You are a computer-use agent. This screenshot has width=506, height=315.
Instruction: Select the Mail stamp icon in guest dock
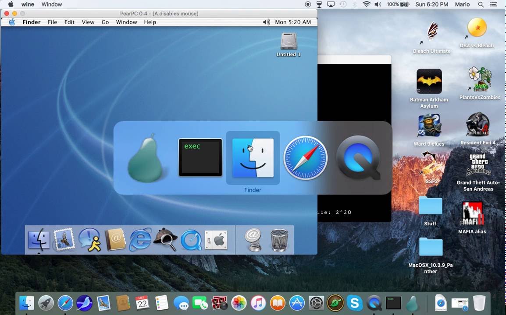64,240
